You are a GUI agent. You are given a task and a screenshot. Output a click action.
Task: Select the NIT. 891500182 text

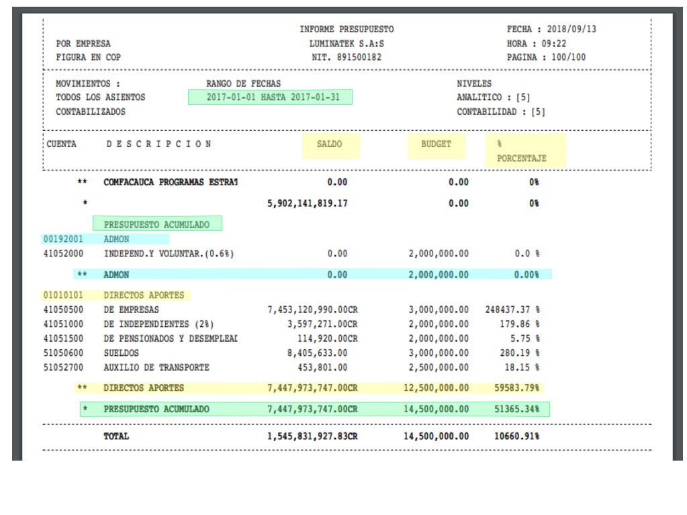[347, 58]
